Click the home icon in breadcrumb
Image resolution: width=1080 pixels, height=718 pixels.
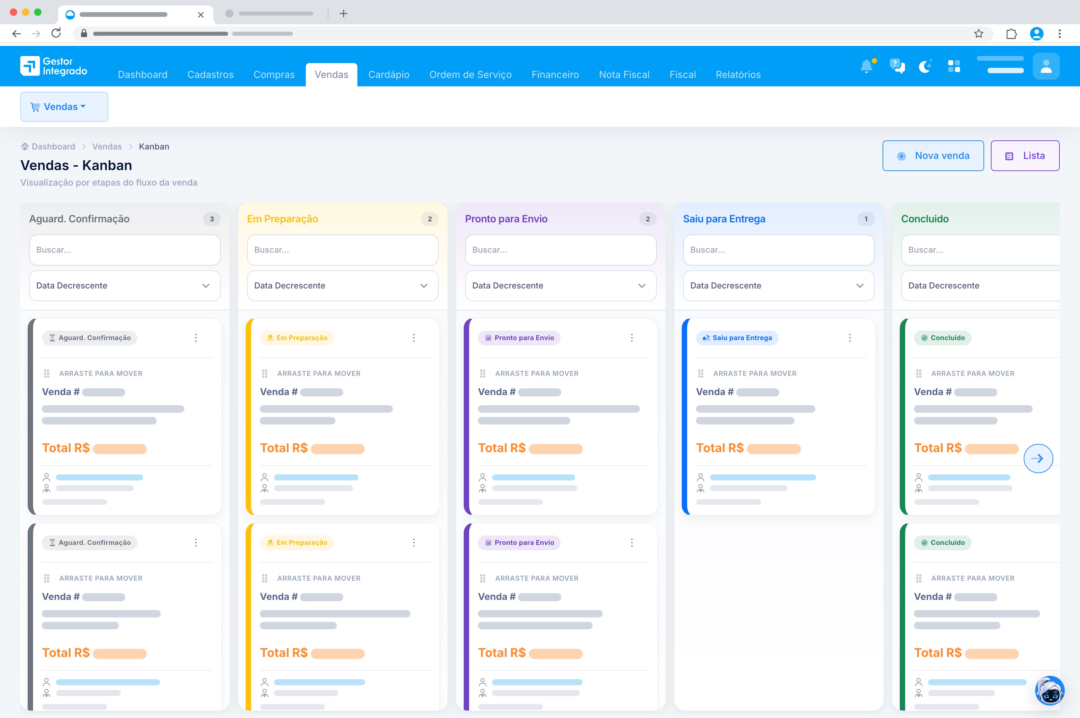point(25,146)
